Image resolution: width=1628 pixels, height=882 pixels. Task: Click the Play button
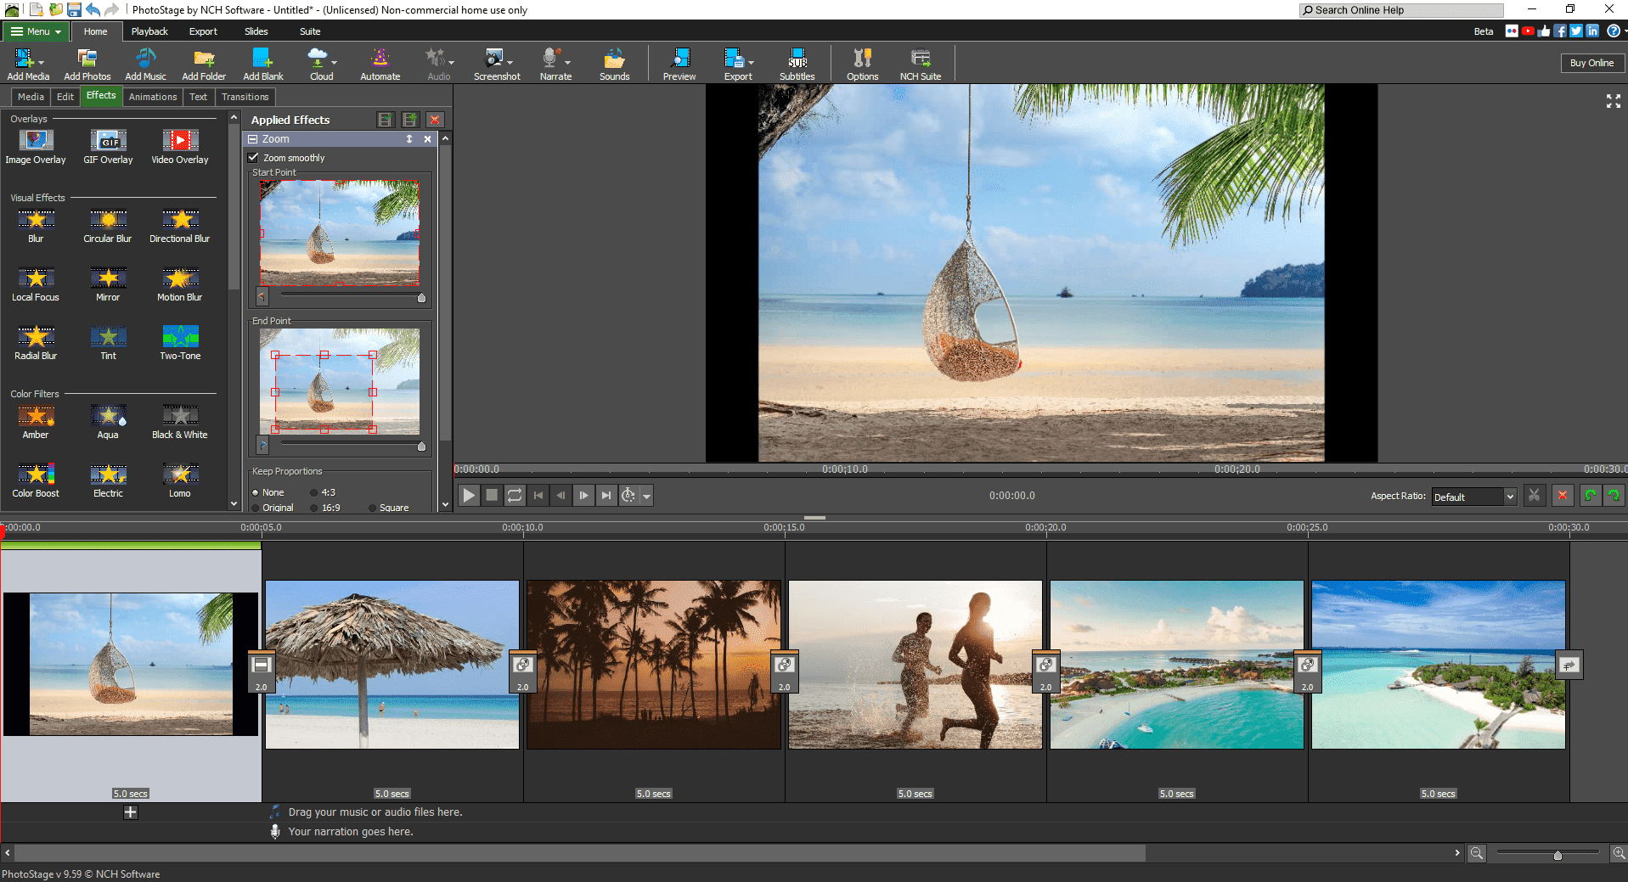tap(469, 496)
